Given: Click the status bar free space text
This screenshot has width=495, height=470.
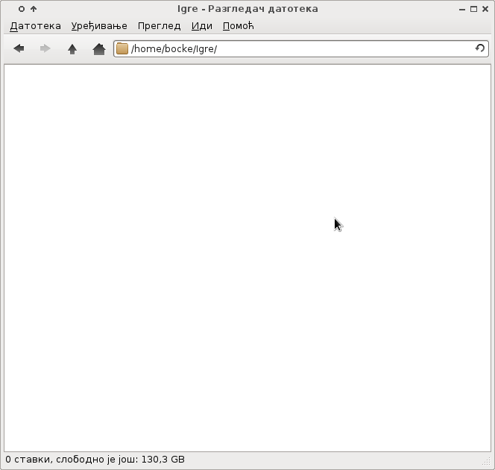Looking at the screenshot, I should tap(95, 460).
